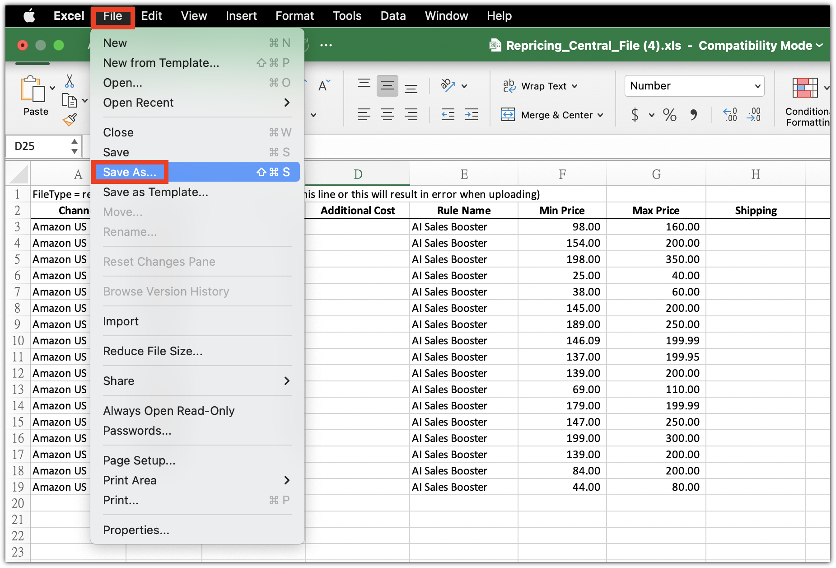Choose Import menu item
The image size is (836, 568).
[x=197, y=321]
